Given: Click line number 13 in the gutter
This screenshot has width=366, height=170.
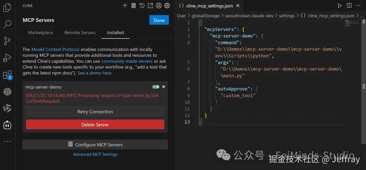Looking at the screenshot, I should tap(187, 122).
